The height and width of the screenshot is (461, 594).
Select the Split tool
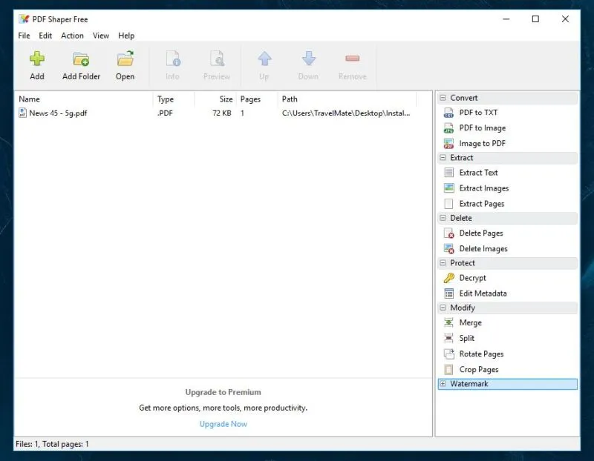(x=467, y=338)
